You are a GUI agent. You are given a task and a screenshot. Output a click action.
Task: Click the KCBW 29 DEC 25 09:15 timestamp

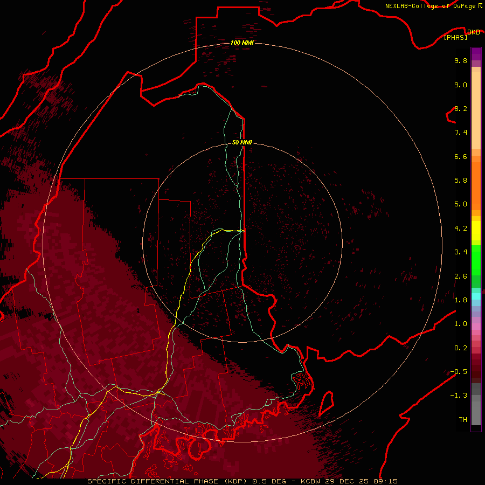(x=349, y=481)
